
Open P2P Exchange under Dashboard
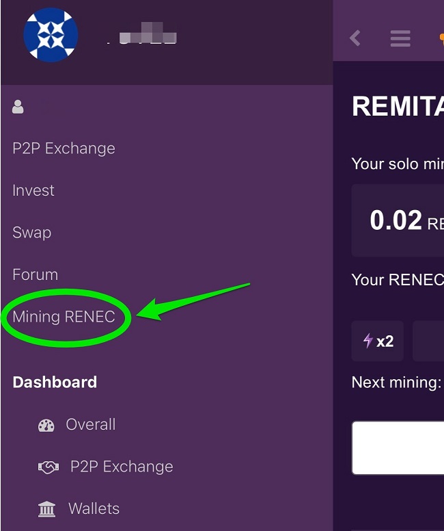coord(122,467)
